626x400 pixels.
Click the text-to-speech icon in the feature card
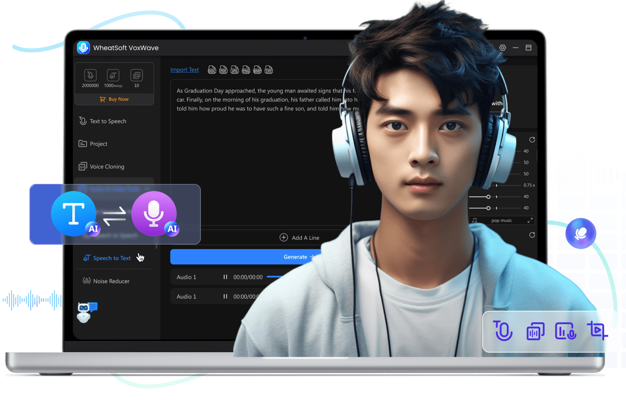coord(503,331)
